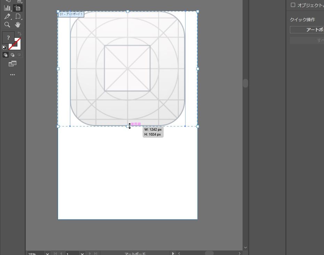Screen dimensions: 324x255
Task: Click the vertical scrollbar thumb
Action: pos(245,83)
